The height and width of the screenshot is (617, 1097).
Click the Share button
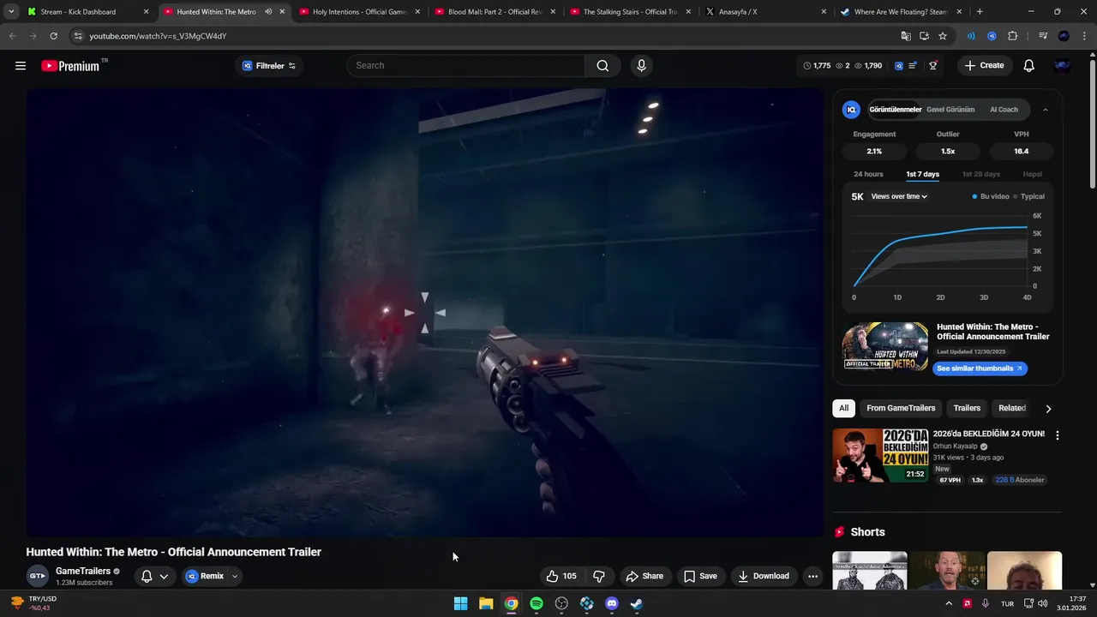(x=644, y=576)
